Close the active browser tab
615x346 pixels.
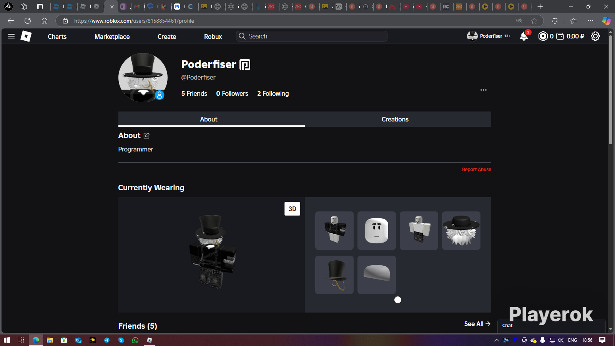(112, 7)
